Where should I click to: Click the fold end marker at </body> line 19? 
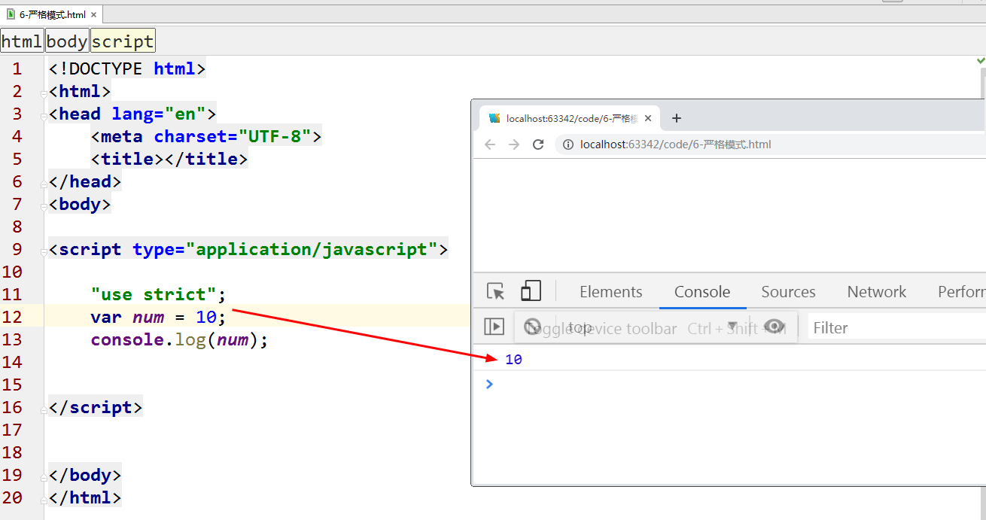tap(44, 476)
